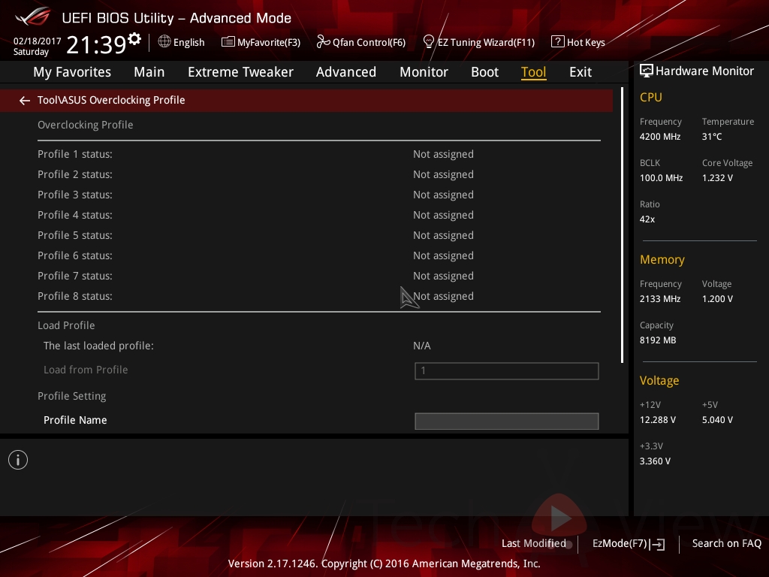Click the Profile 8 status label
The image size is (769, 577).
[x=75, y=296]
